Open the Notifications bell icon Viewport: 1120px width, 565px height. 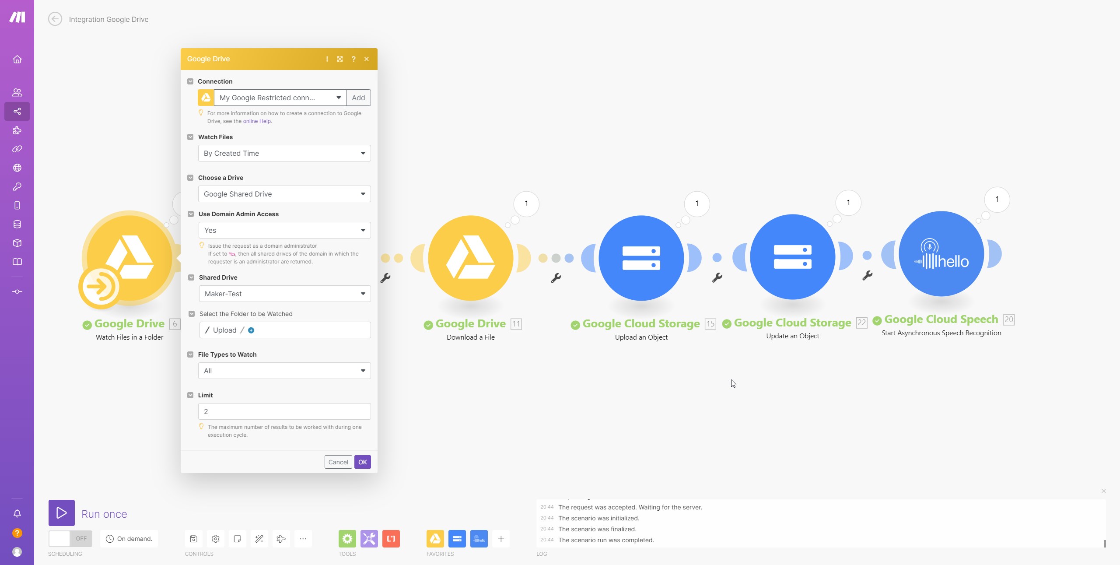pos(17,513)
